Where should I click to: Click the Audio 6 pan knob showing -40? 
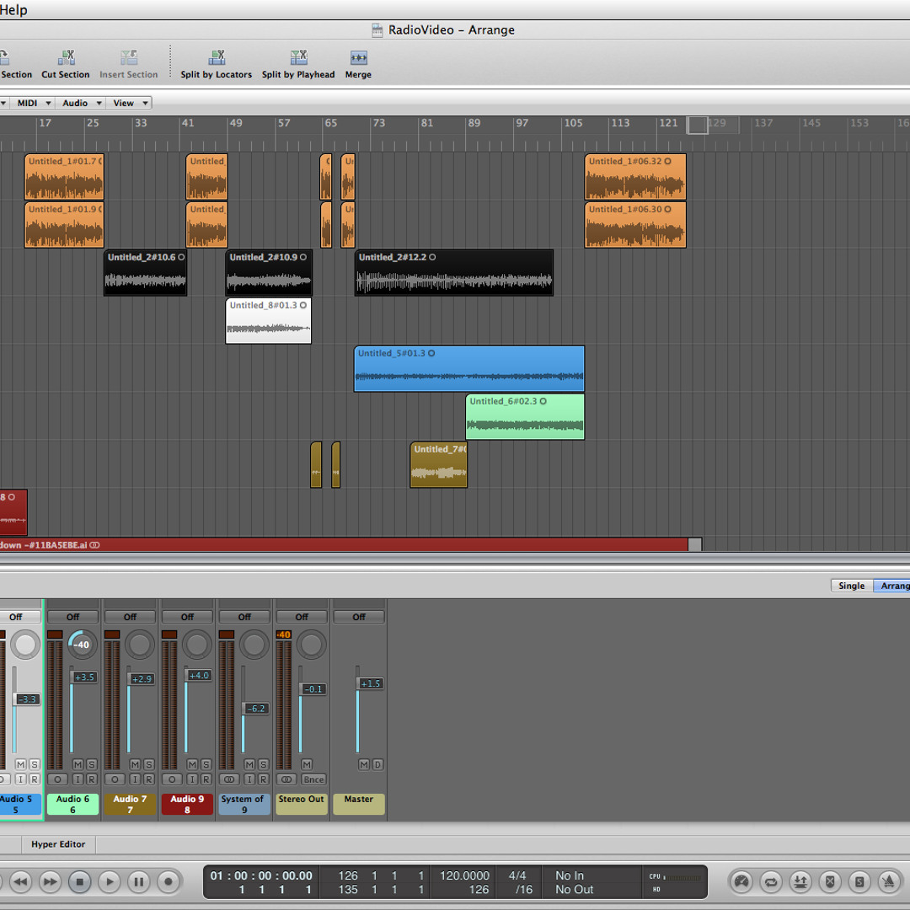coord(82,645)
